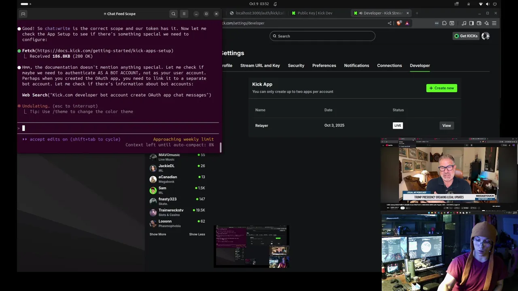Click the share icon in address bar
The height and width of the screenshot is (291, 518).
tap(390, 23)
